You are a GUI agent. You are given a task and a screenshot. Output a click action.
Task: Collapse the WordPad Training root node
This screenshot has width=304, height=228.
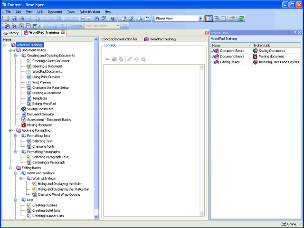pyautogui.click(x=5, y=45)
